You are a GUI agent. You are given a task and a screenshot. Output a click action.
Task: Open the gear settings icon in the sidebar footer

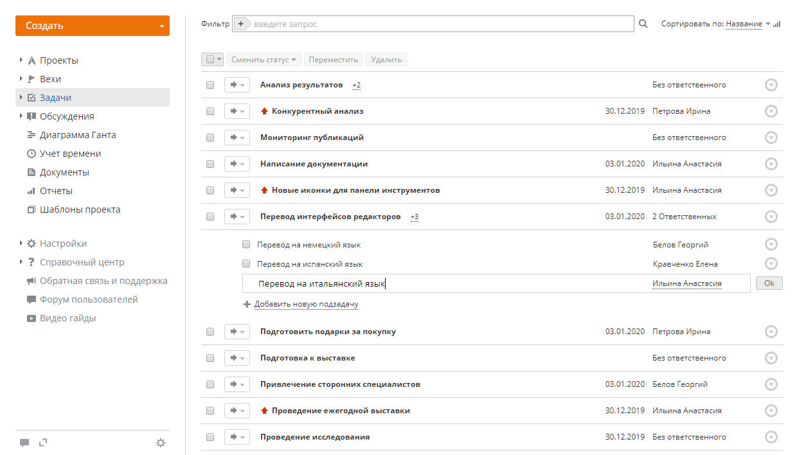point(161,442)
